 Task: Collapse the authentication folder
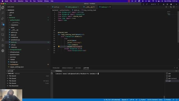[15, 20]
